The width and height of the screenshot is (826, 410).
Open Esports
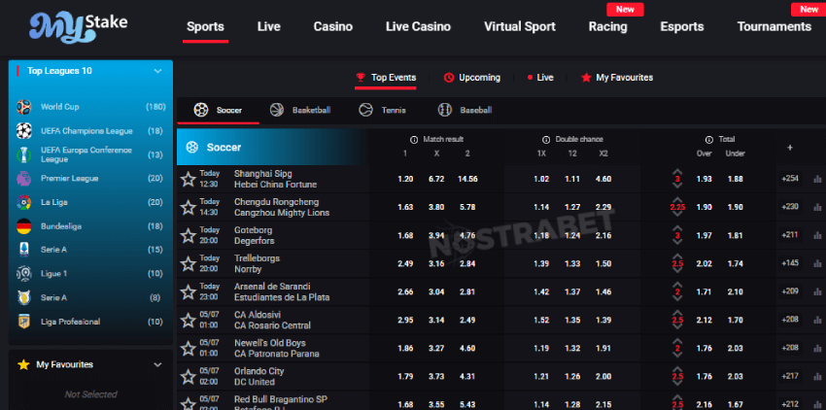682,27
